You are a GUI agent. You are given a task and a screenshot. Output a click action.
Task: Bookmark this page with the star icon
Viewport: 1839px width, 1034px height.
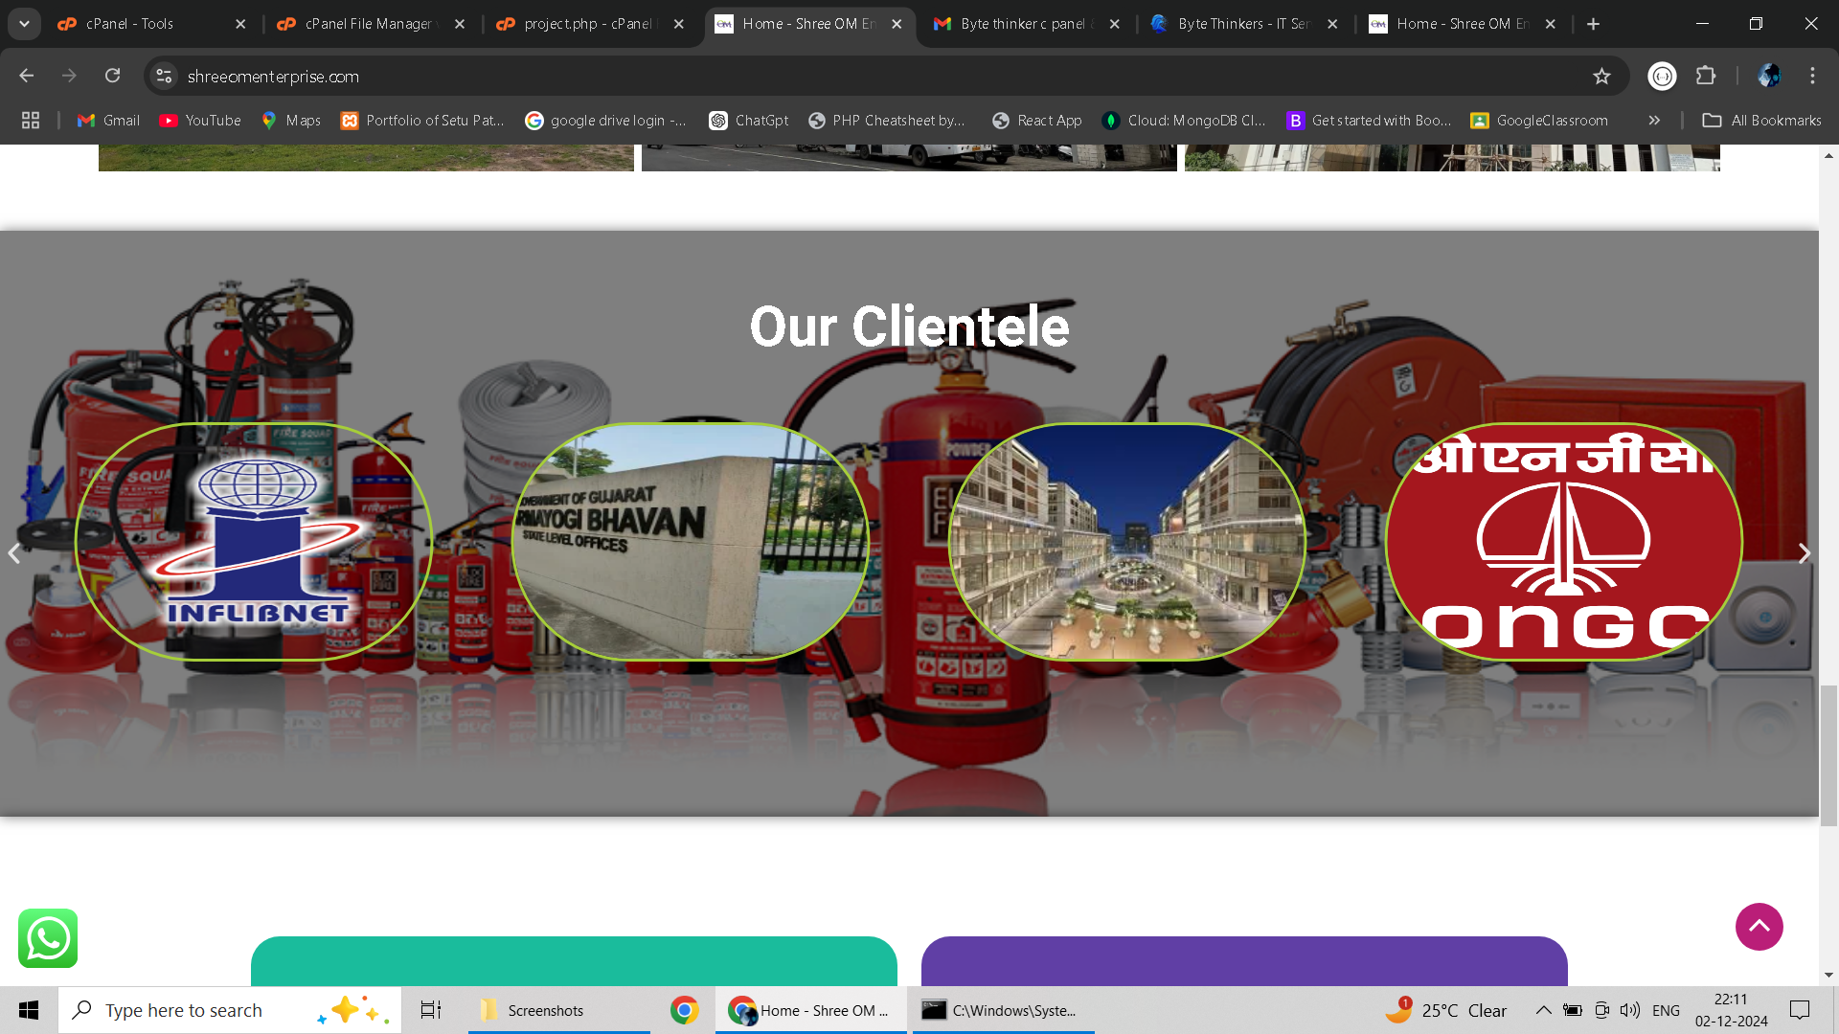click(x=1601, y=77)
